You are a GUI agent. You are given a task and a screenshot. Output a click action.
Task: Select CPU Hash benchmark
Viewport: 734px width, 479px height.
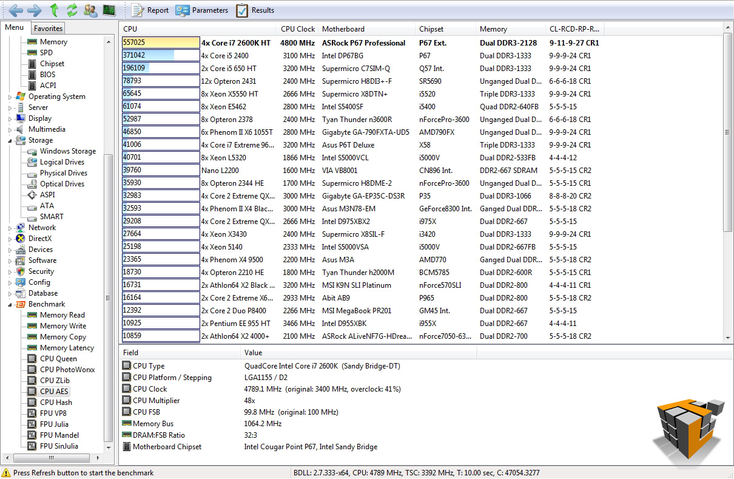click(x=56, y=403)
